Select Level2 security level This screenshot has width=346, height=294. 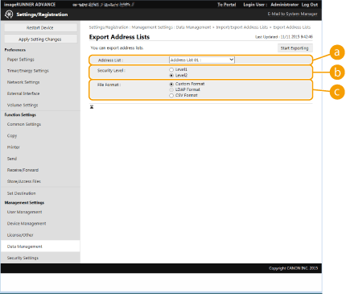pos(171,76)
